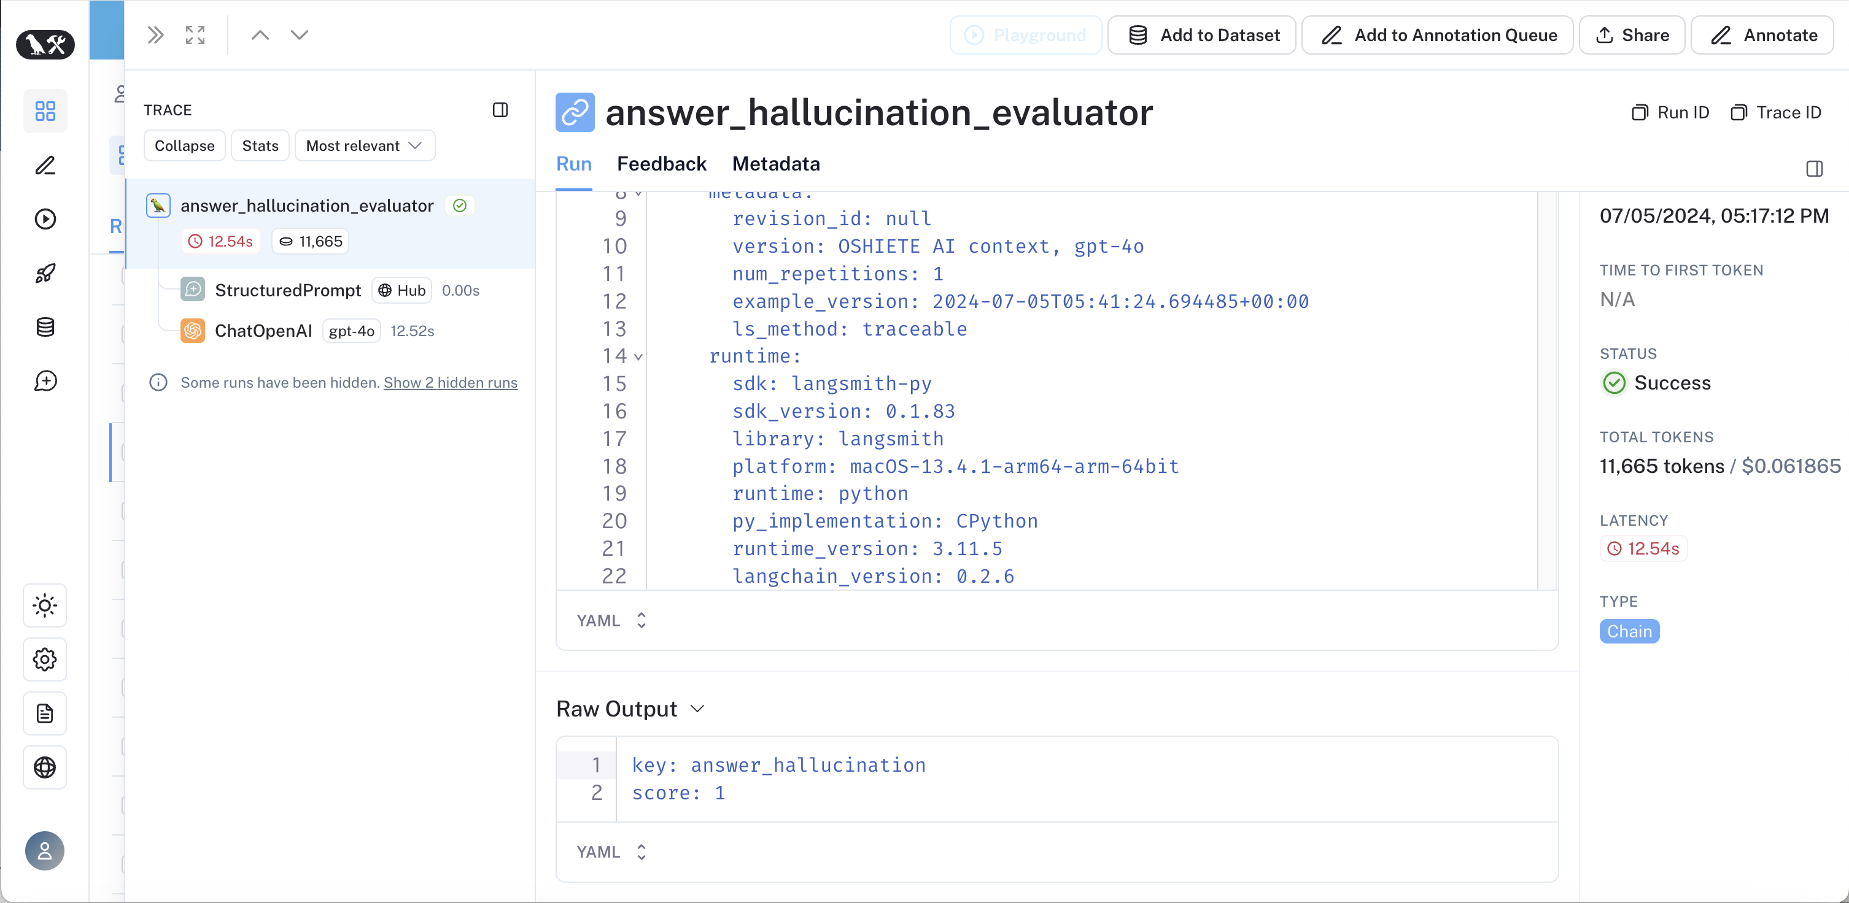Click Add to Dataset
Image resolution: width=1849 pixels, height=903 pixels.
pos(1201,35)
